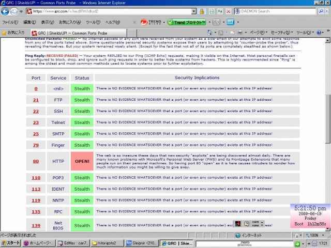The height and width of the screenshot is (248, 331).
Task: Open port 25 SMTP link
Action: (x=36, y=134)
